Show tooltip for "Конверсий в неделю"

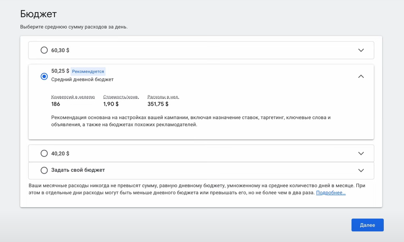click(73, 97)
